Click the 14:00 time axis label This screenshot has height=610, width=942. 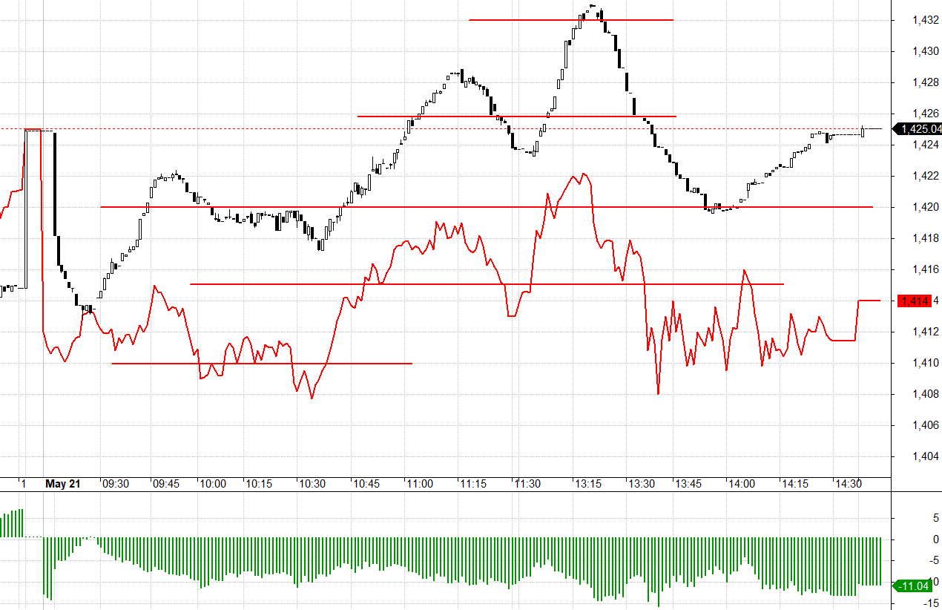pyautogui.click(x=742, y=484)
